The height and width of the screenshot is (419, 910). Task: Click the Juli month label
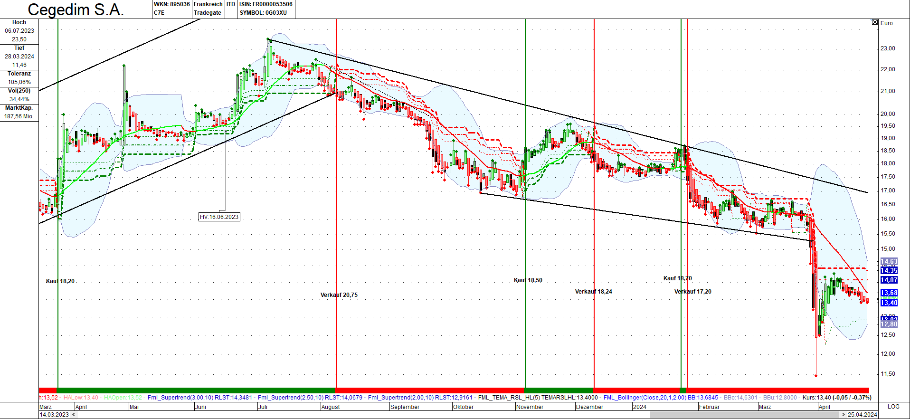(x=263, y=407)
